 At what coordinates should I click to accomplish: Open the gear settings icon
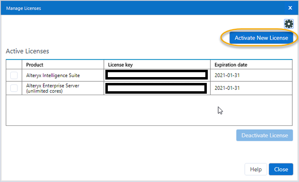coord(289,24)
